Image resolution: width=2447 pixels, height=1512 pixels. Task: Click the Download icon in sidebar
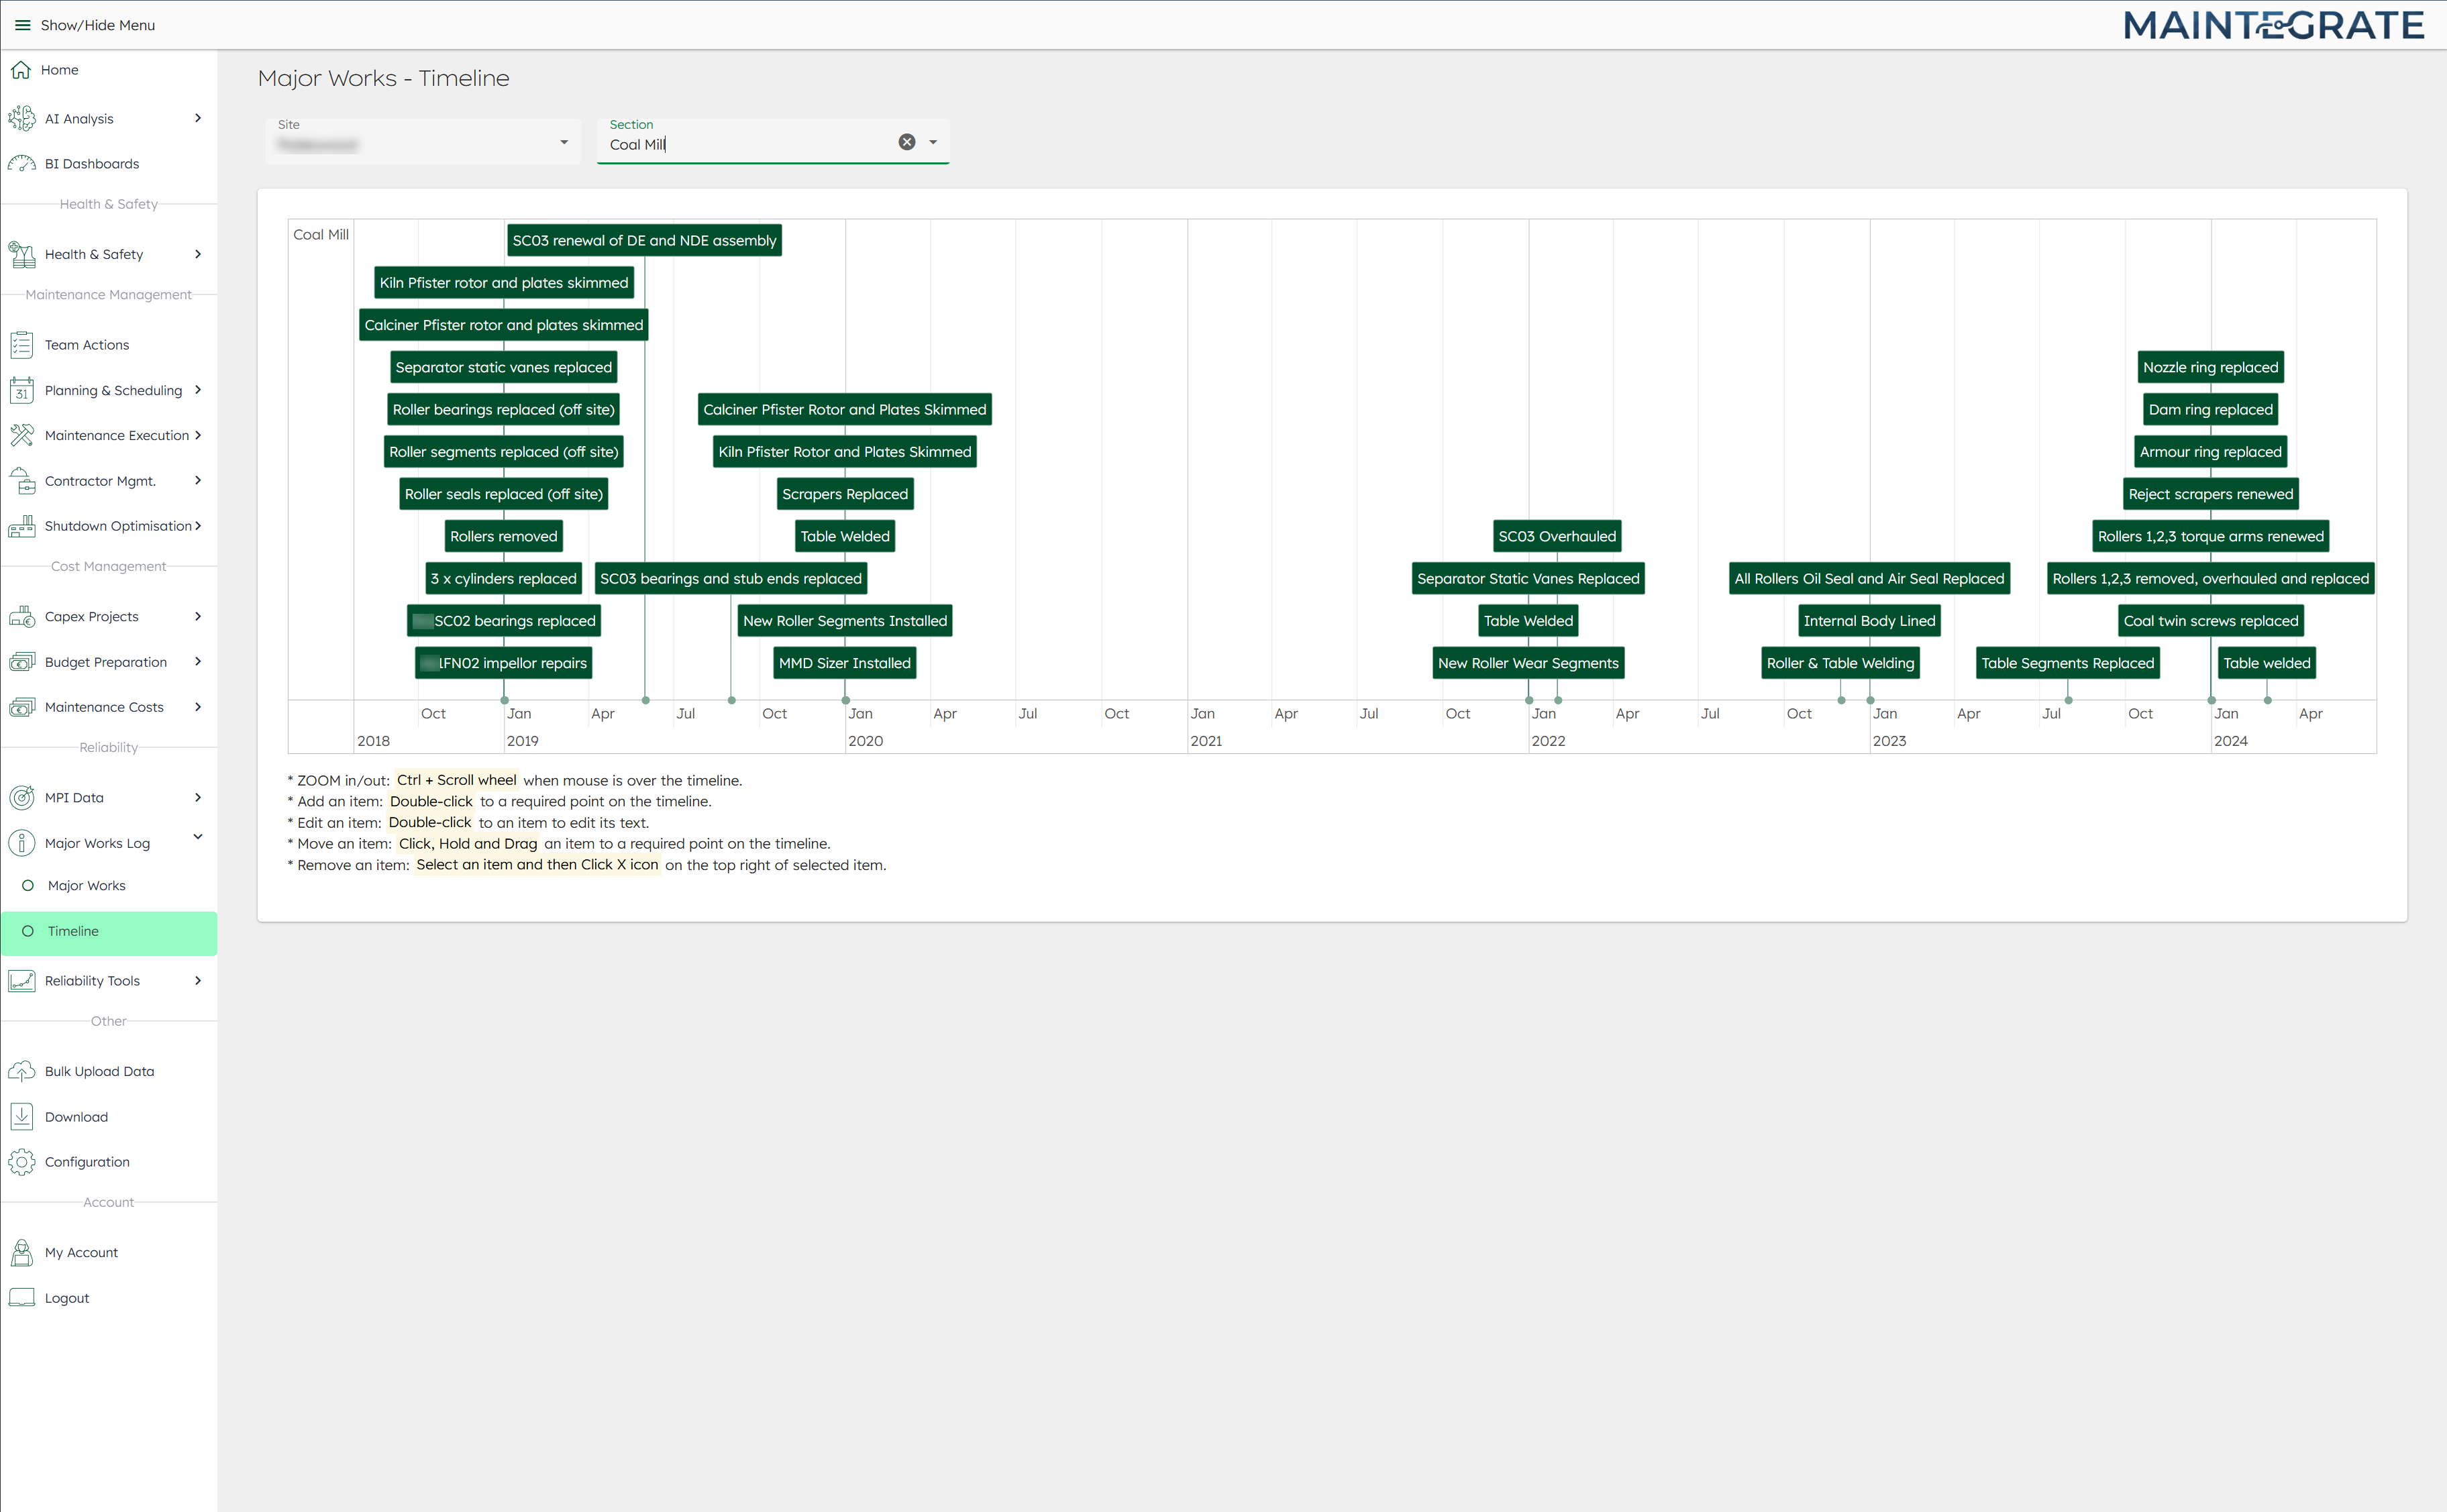point(22,1117)
